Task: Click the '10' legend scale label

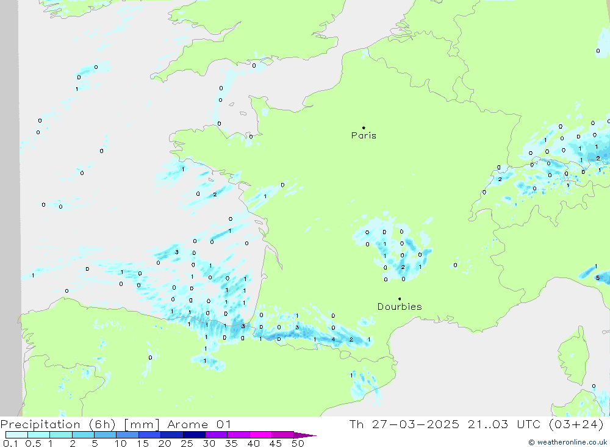Action: click(121, 443)
